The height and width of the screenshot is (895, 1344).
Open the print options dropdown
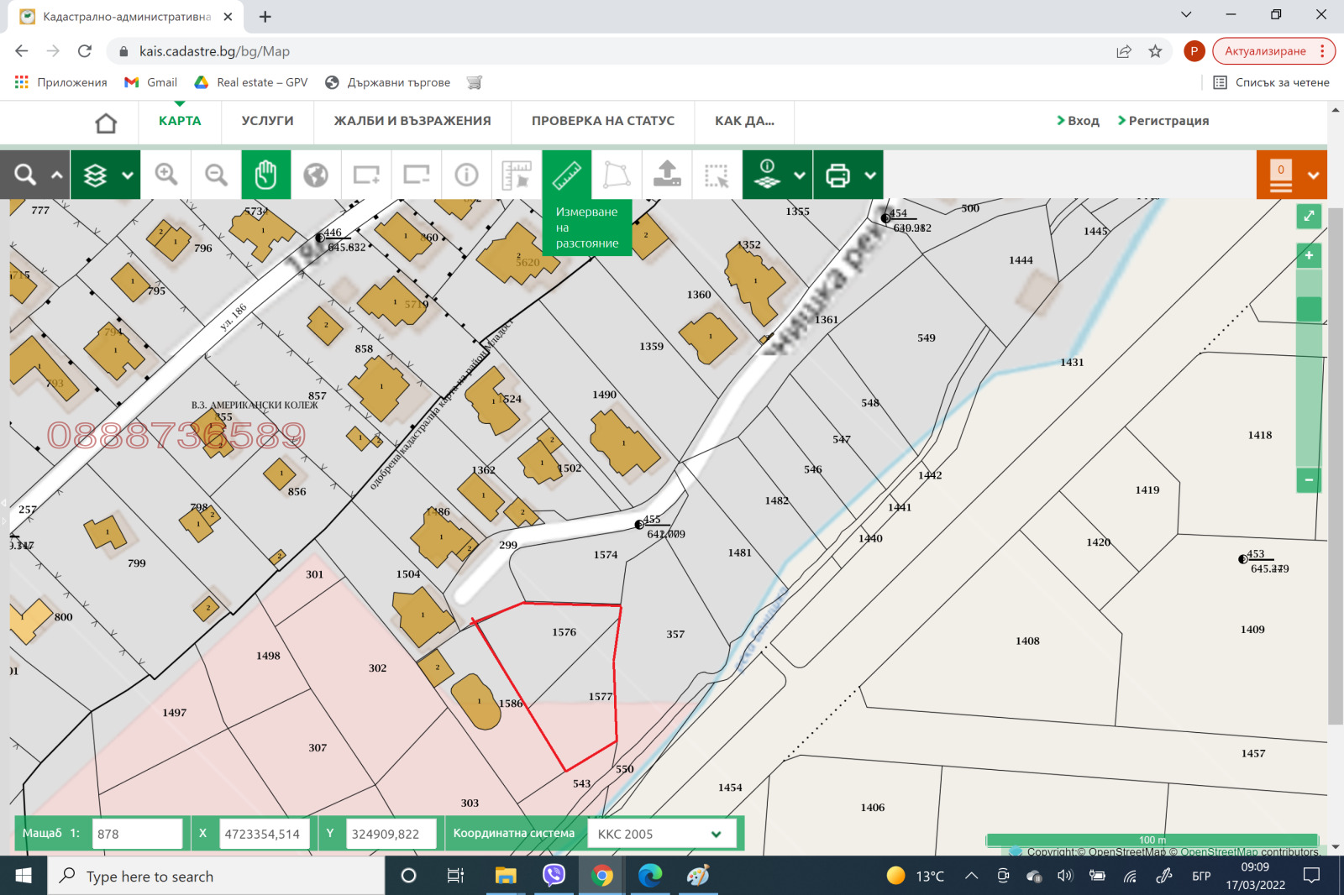pos(870,175)
